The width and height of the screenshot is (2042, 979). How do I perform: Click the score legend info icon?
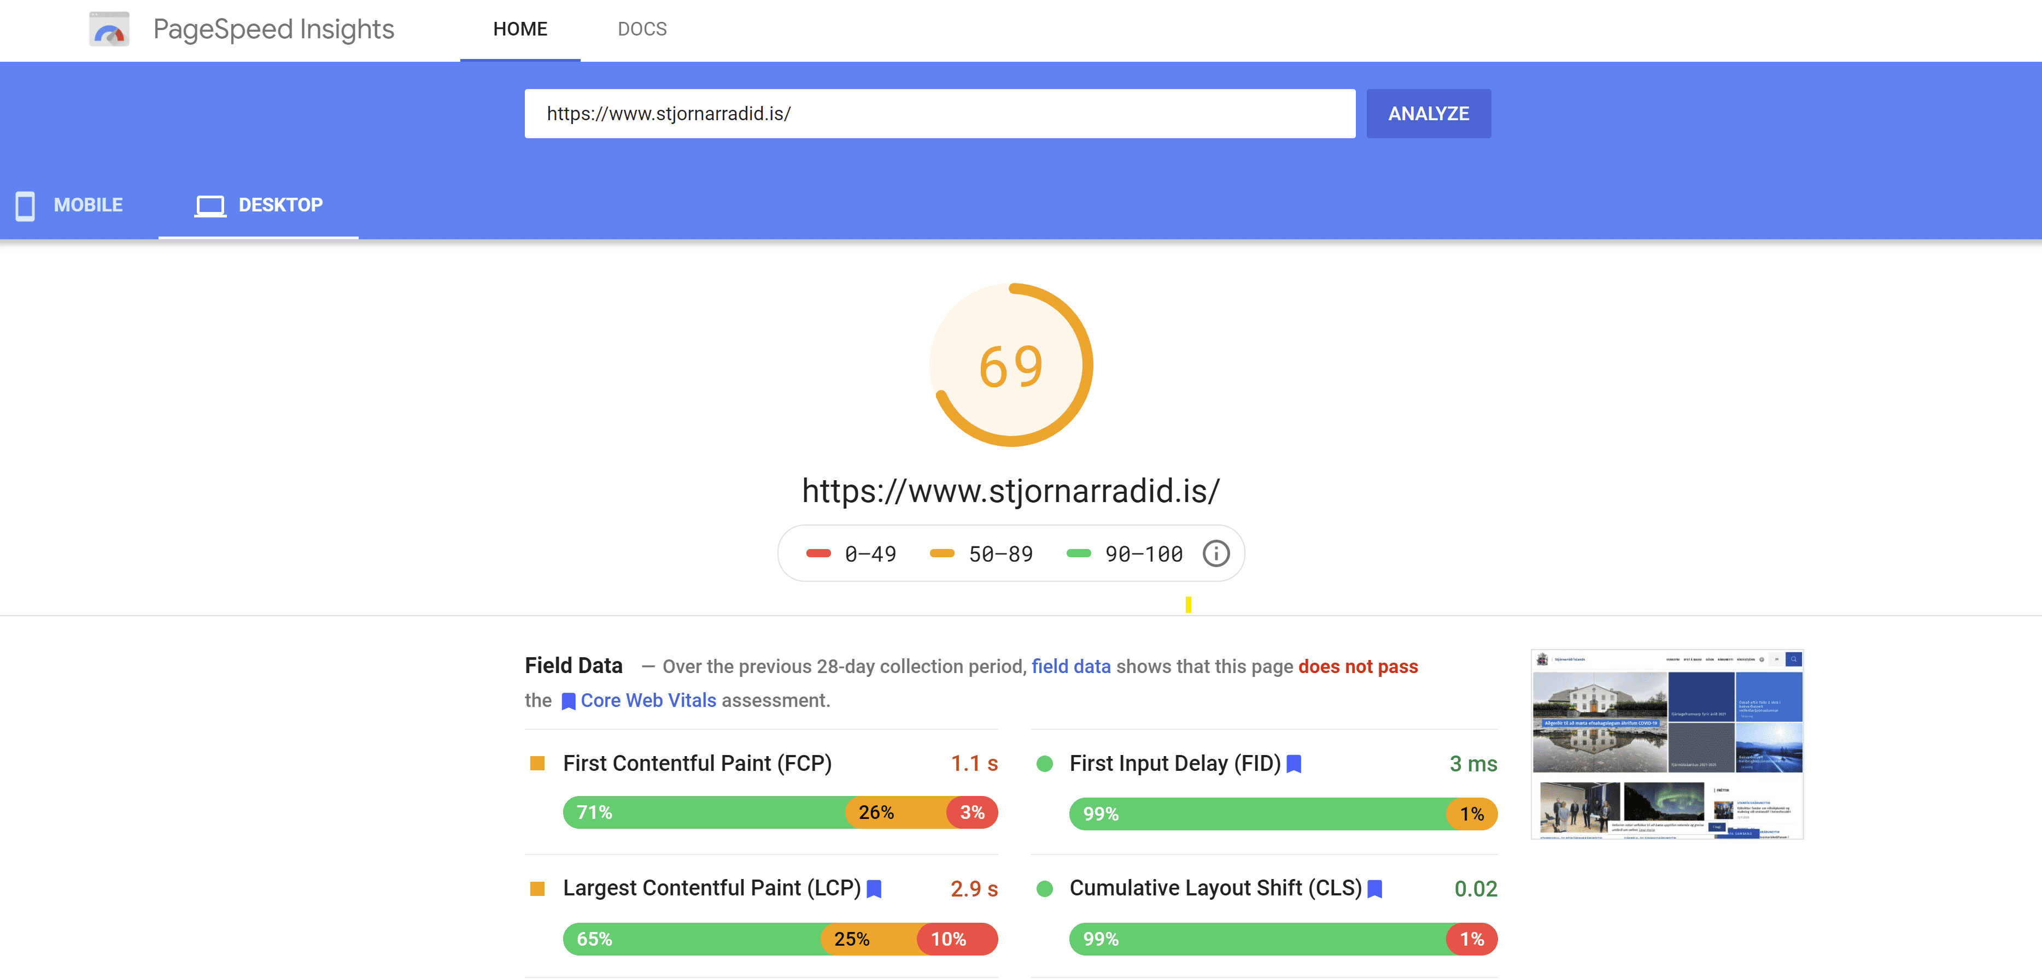[1215, 553]
